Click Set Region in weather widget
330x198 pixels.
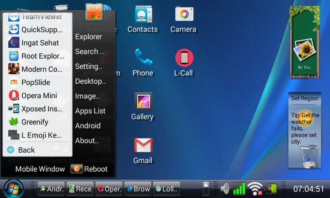pyautogui.click(x=304, y=98)
